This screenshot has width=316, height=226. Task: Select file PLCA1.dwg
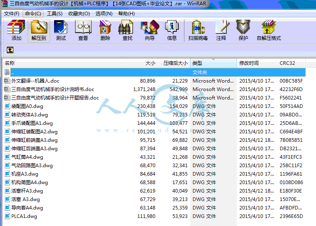24,216
